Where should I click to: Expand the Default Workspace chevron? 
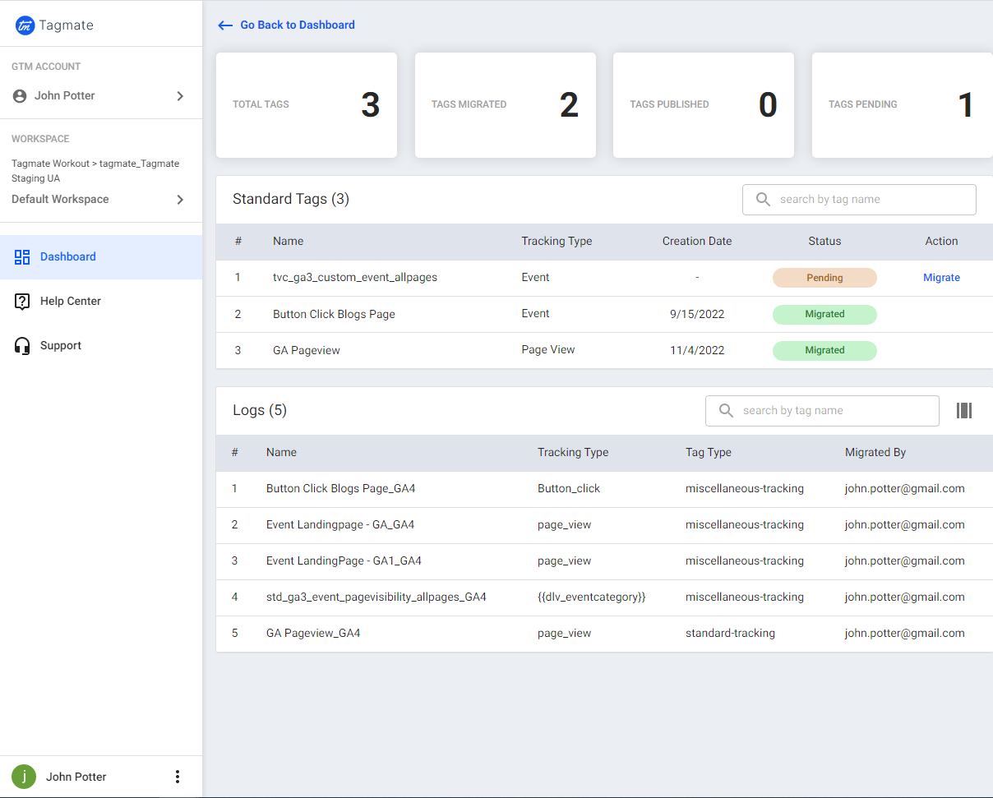coord(180,199)
